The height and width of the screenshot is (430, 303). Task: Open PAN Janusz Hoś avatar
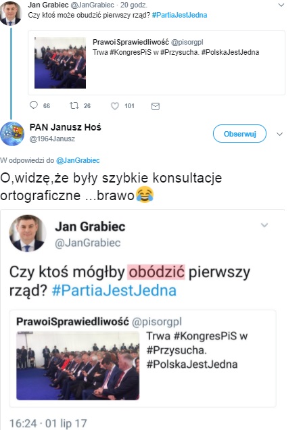(12, 134)
